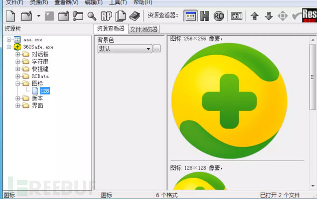Select the 字符串 folder label

tap(40, 62)
